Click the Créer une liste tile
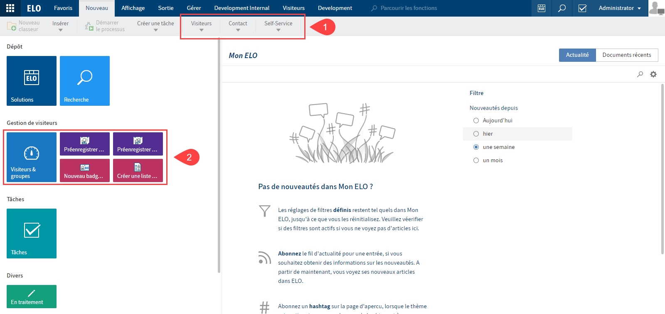The height and width of the screenshot is (314, 665). [x=138, y=170]
